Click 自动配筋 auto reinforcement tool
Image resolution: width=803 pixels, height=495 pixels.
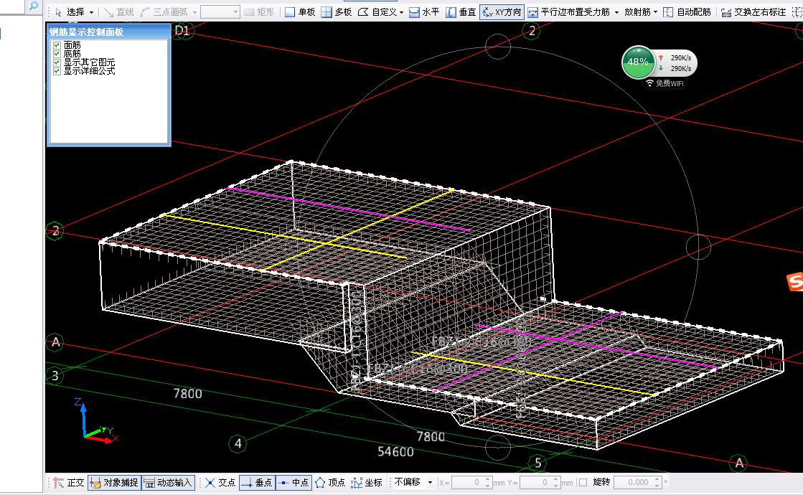coord(687,11)
